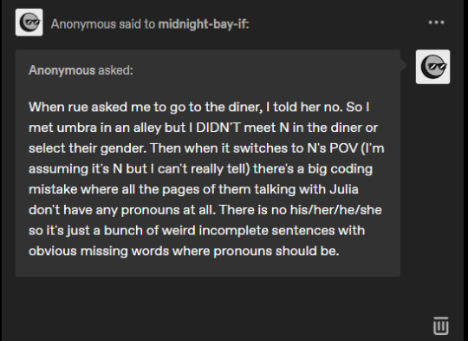Viewport: 468px width, 341px height.
Task: Click the anonymous sunglasses avatar in header
Action: [29, 23]
